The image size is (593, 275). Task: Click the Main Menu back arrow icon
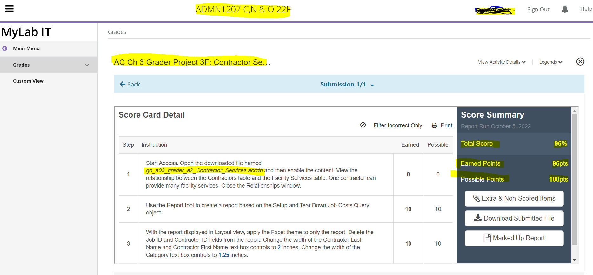(x=5, y=48)
